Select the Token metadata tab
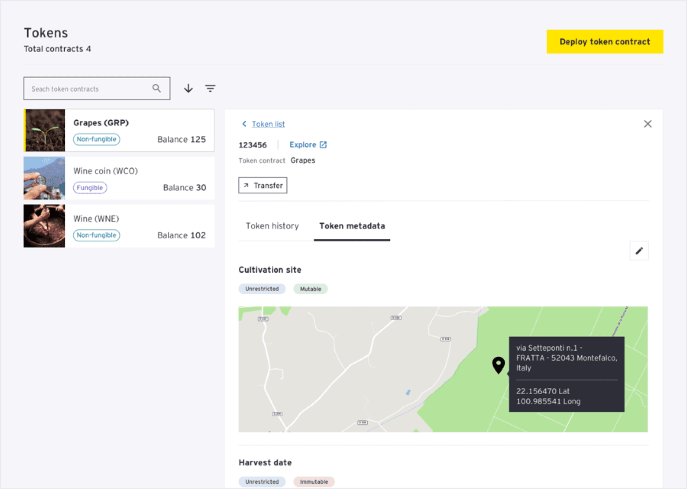 pos(352,226)
